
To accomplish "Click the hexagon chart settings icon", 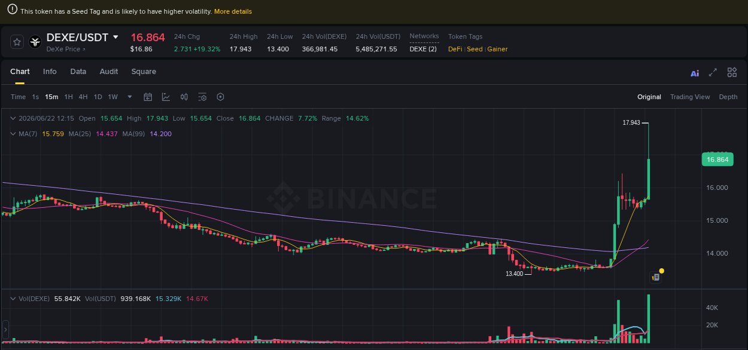I will [220, 97].
